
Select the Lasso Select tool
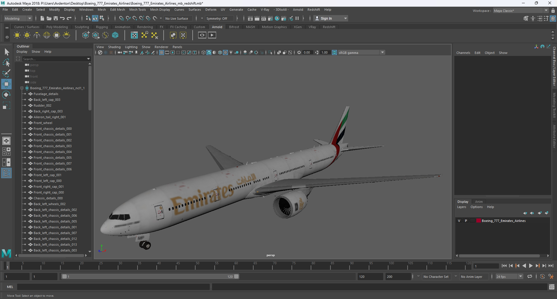click(x=6, y=63)
